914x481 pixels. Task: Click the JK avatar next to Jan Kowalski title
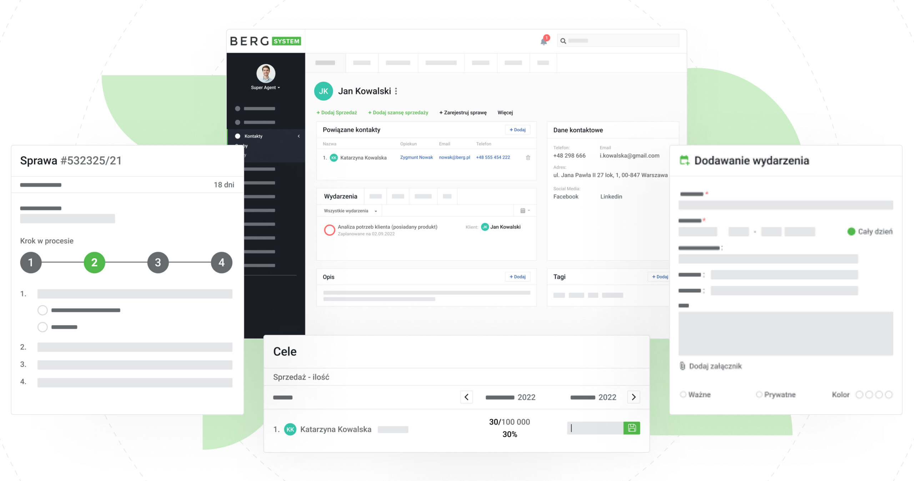click(323, 91)
